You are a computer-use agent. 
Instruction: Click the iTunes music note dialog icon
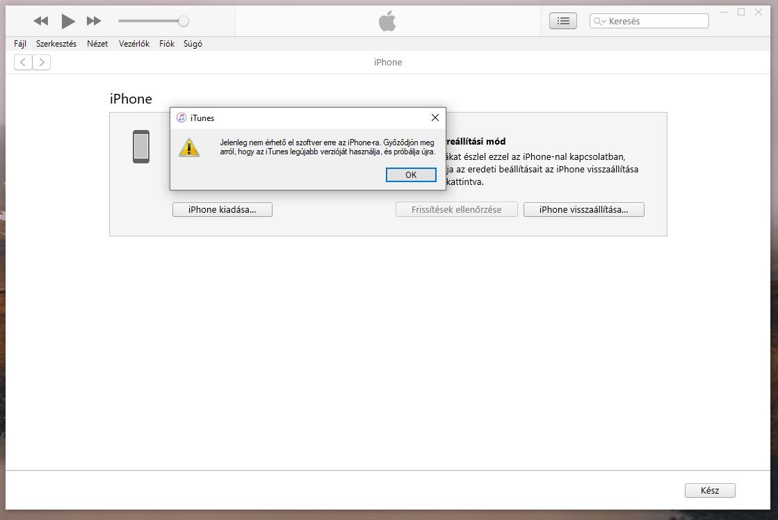click(181, 117)
